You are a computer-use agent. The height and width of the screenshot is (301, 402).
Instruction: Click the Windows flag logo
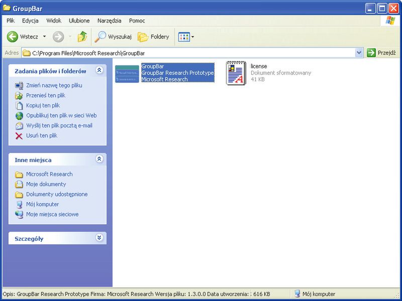(x=390, y=21)
